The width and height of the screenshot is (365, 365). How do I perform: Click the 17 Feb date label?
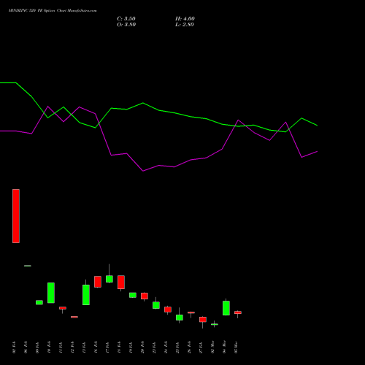coord(107,347)
